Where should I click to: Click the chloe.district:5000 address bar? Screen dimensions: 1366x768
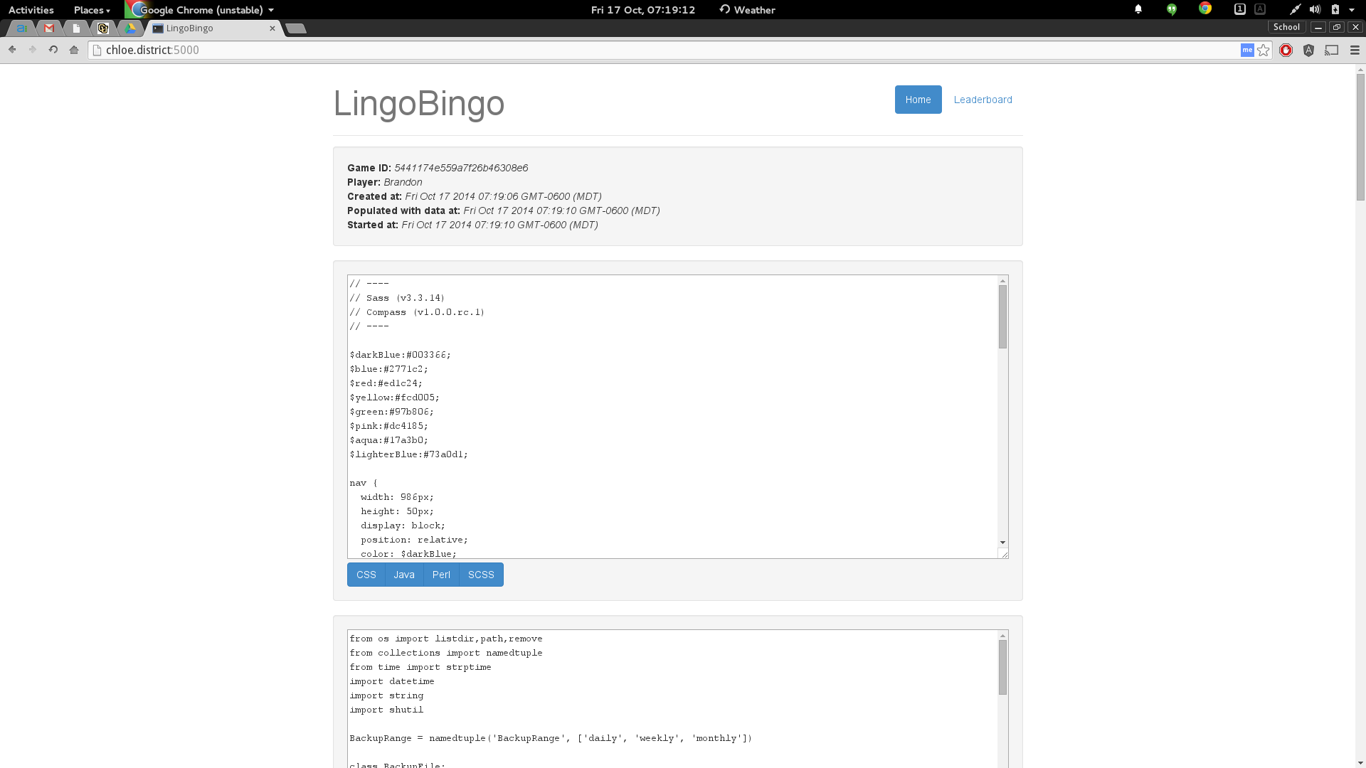(640, 50)
